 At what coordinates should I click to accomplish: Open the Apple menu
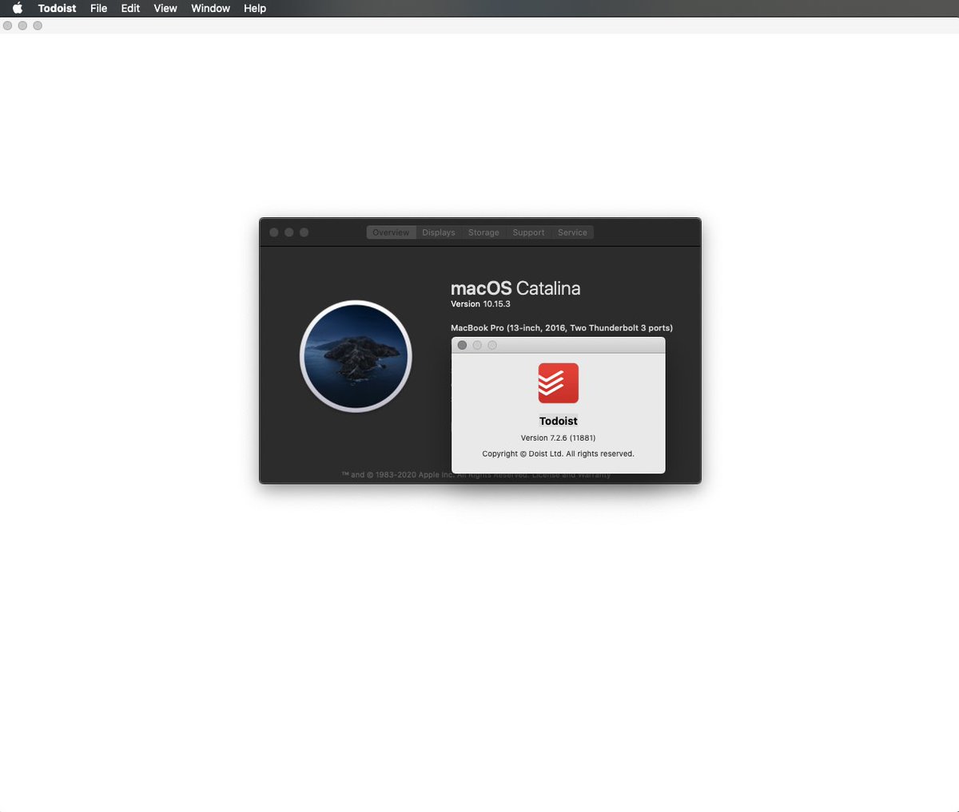pos(18,8)
